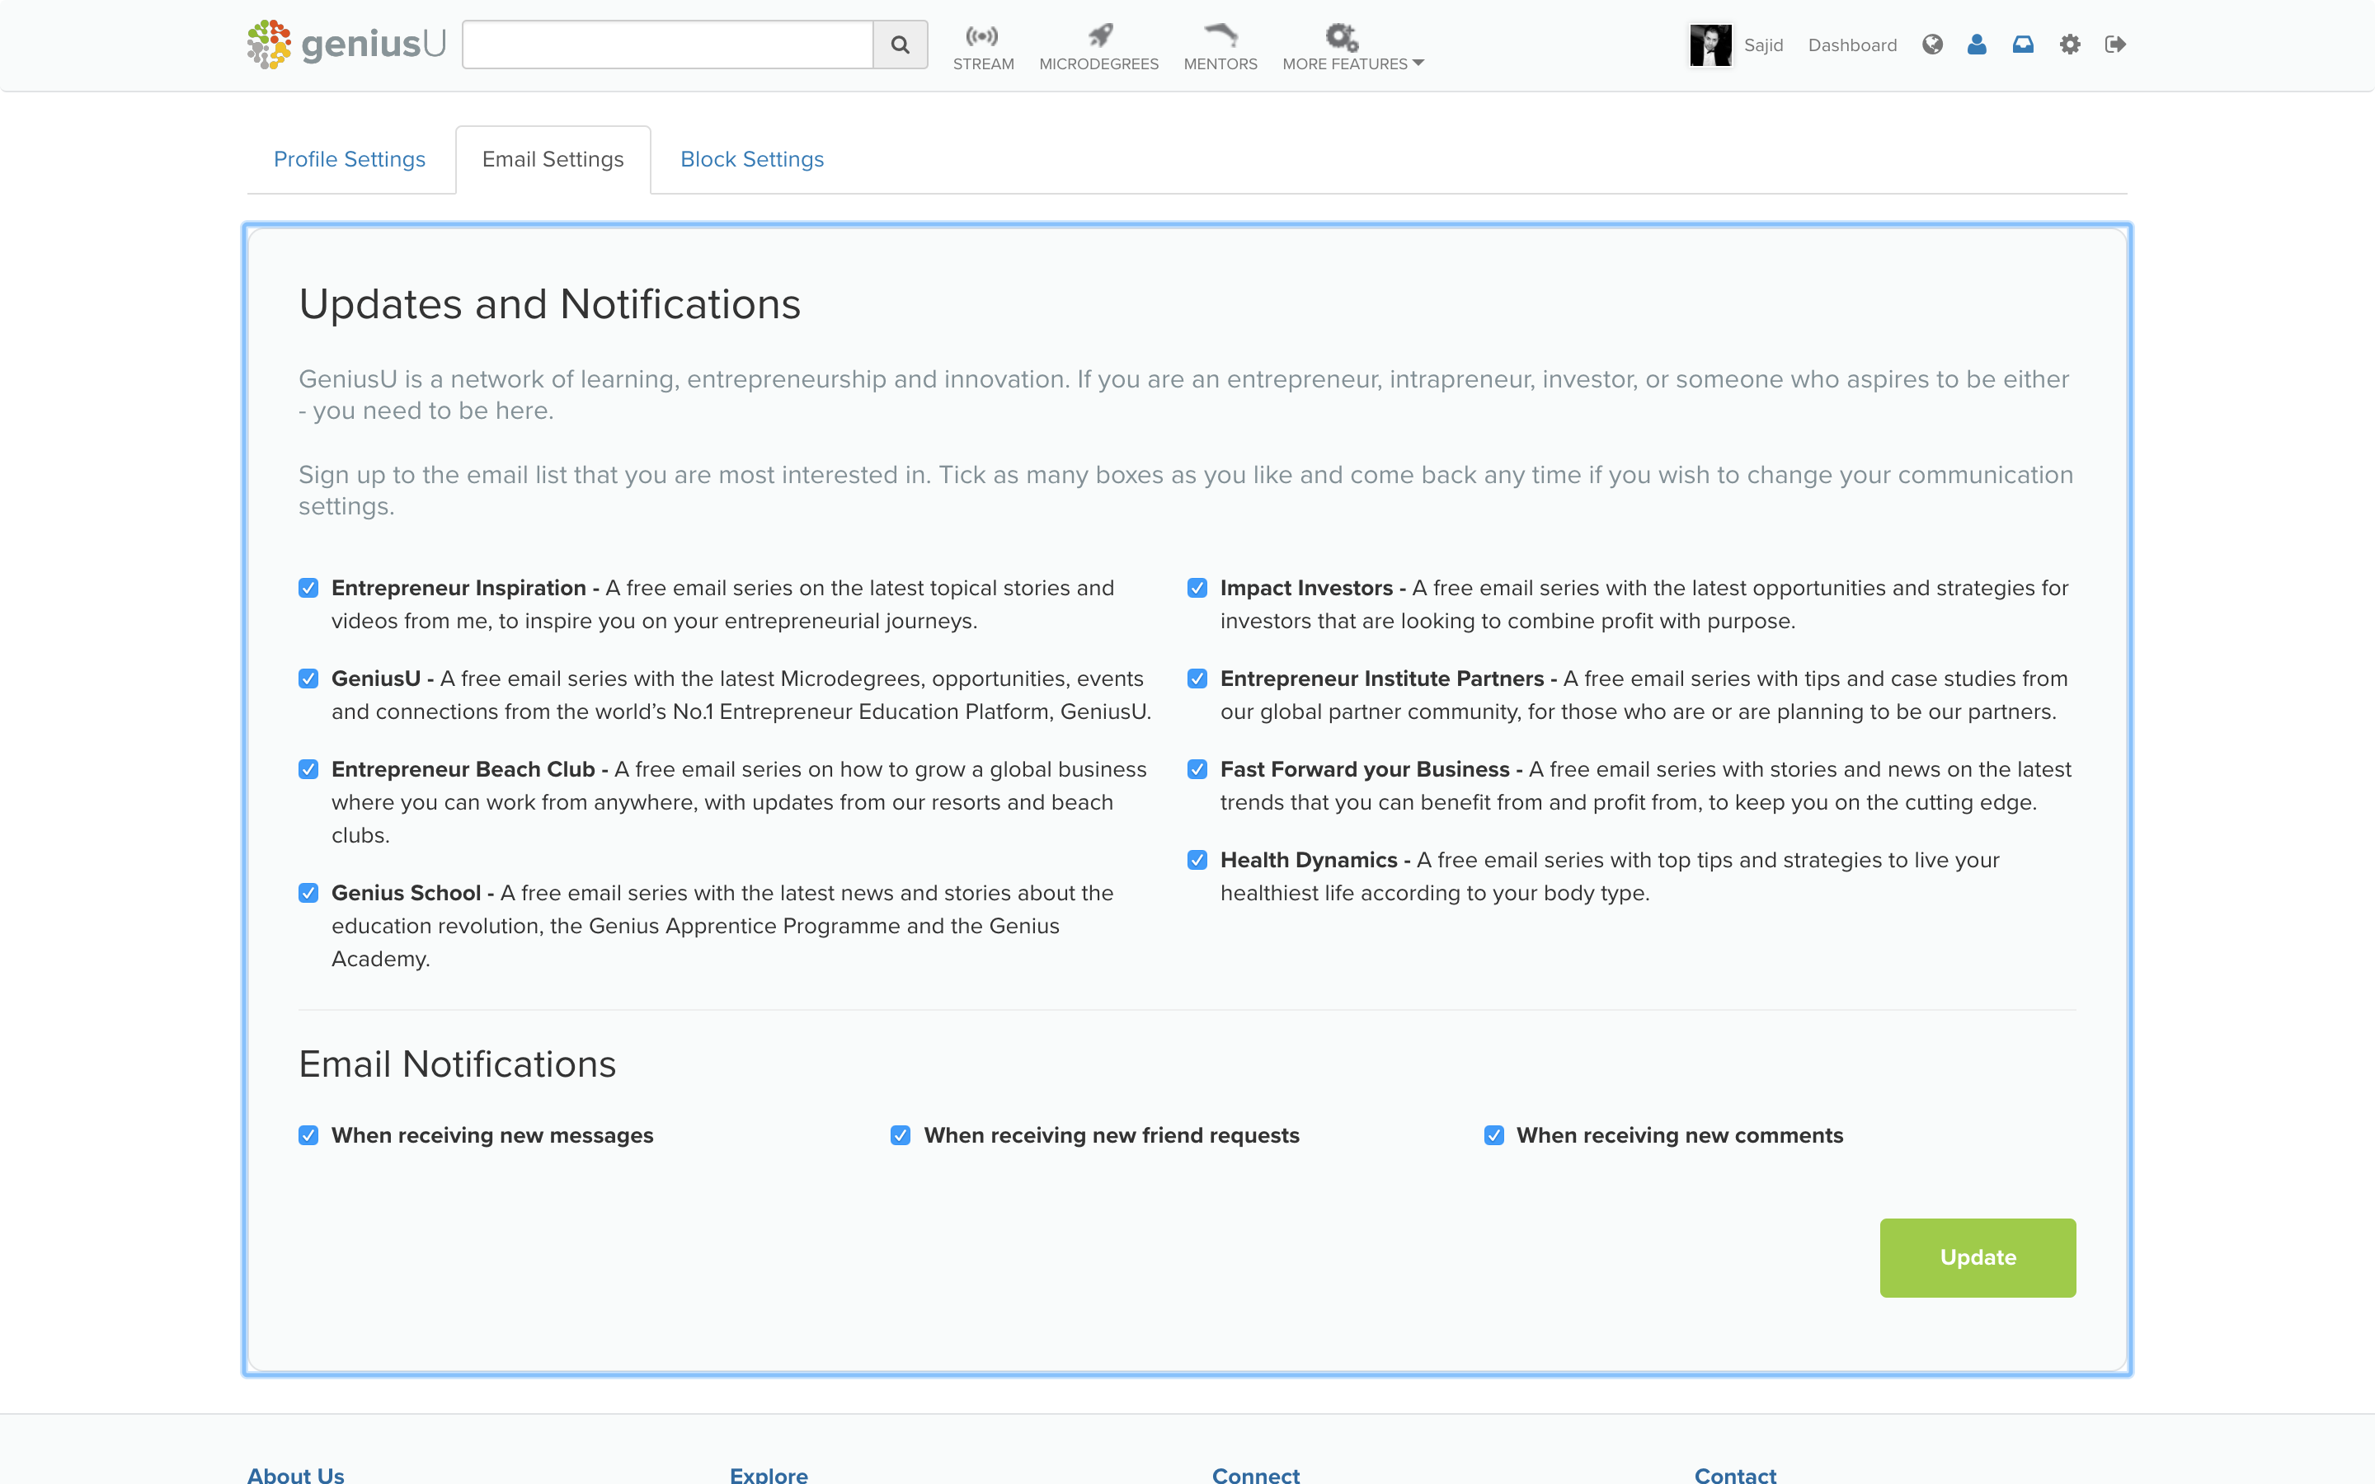Open the Stream feed
The image size is (2375, 1484).
(x=983, y=47)
